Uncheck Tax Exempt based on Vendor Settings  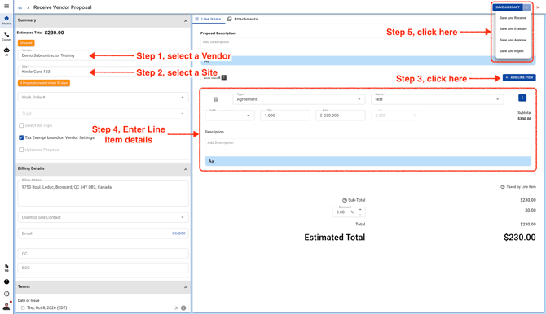coord(21,137)
